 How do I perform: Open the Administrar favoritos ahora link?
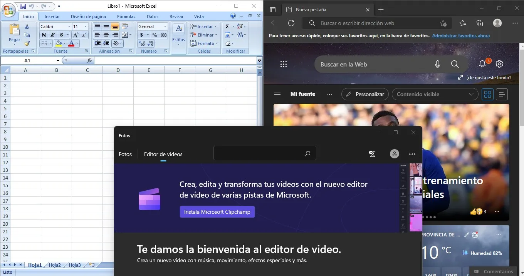(x=461, y=36)
